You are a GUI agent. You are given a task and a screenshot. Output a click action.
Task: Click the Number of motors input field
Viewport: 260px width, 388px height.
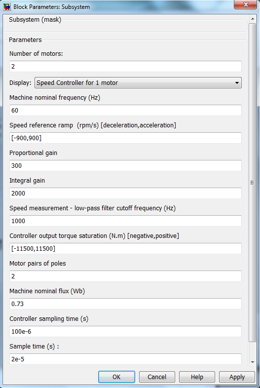[x=125, y=66]
